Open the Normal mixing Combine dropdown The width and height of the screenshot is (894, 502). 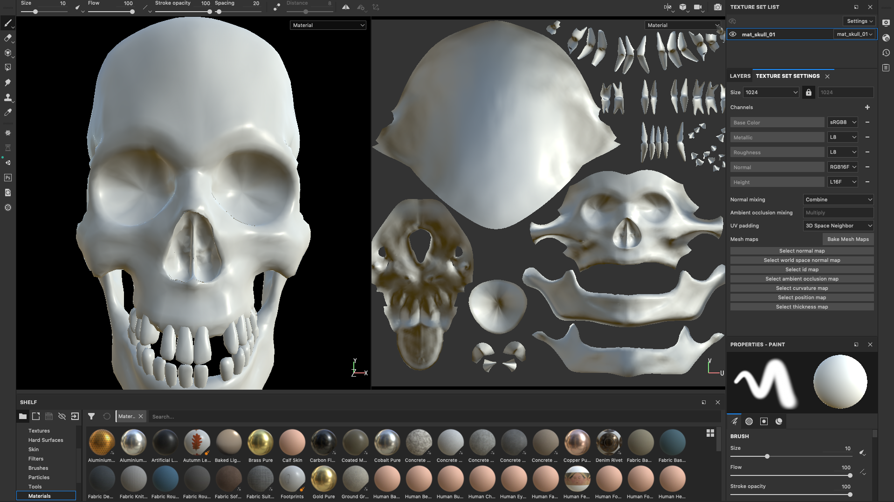click(838, 199)
